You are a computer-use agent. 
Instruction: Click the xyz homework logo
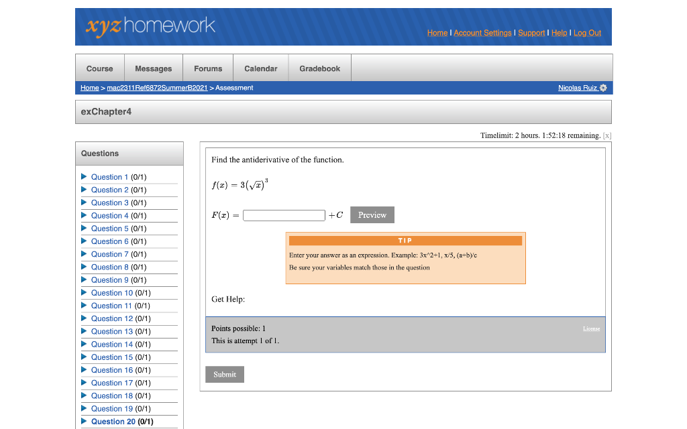[x=150, y=27]
